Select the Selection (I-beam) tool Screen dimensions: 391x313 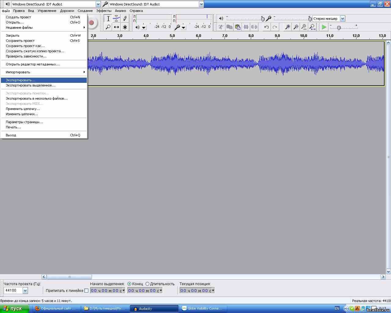point(108,19)
